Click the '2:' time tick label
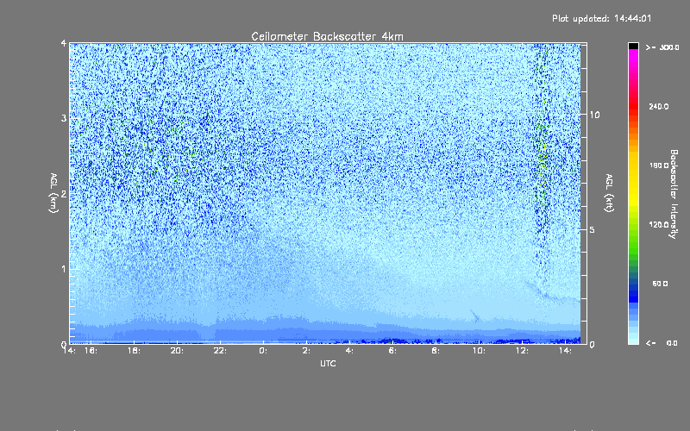The width and height of the screenshot is (690, 431). [x=306, y=351]
